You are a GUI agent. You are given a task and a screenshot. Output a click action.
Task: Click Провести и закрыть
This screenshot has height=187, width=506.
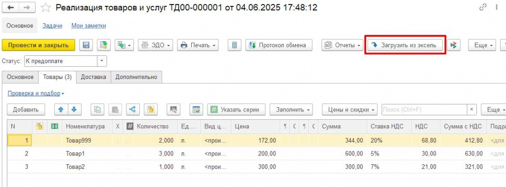pos(39,45)
